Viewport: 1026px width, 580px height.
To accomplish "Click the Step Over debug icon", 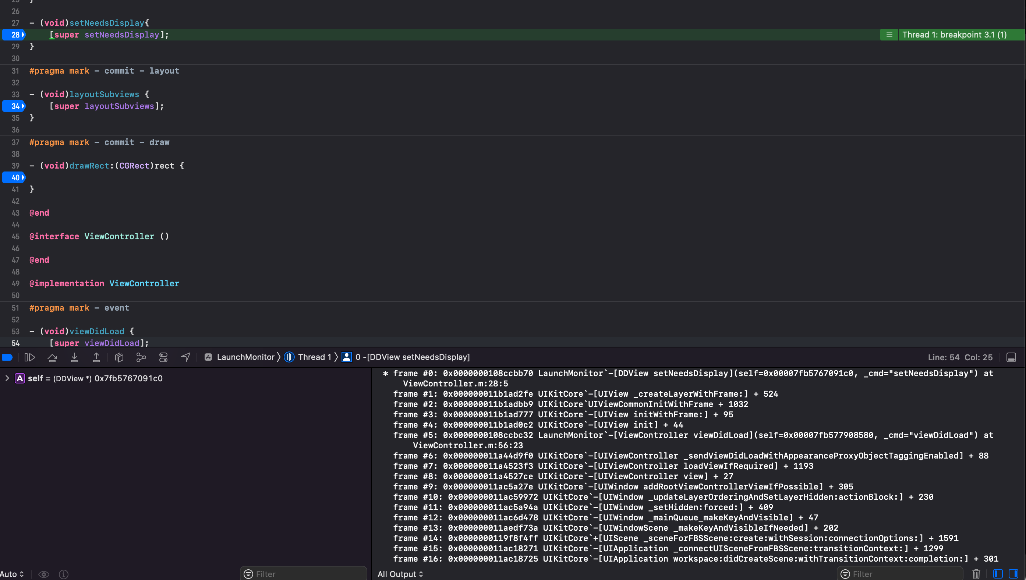I will pyautogui.click(x=52, y=357).
